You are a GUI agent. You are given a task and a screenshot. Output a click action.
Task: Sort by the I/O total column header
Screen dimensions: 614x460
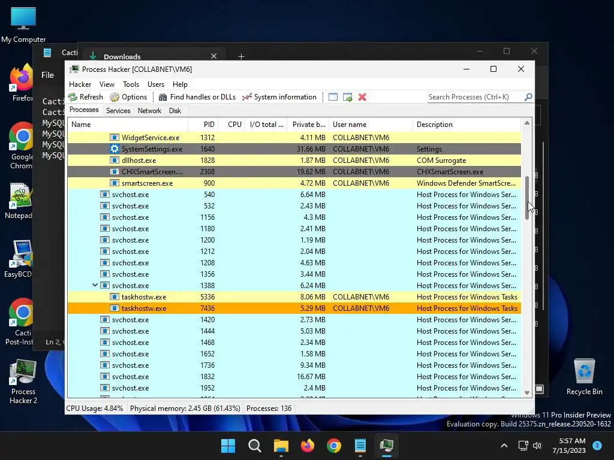point(267,125)
